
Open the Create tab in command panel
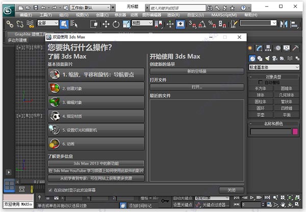(x=250, y=48)
